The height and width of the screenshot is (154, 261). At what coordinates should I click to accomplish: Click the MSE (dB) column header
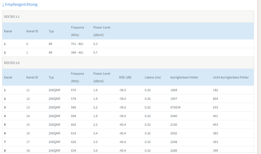point(125,77)
